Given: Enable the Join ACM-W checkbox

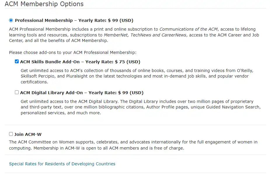Looking at the screenshot, I should click(x=11, y=134).
